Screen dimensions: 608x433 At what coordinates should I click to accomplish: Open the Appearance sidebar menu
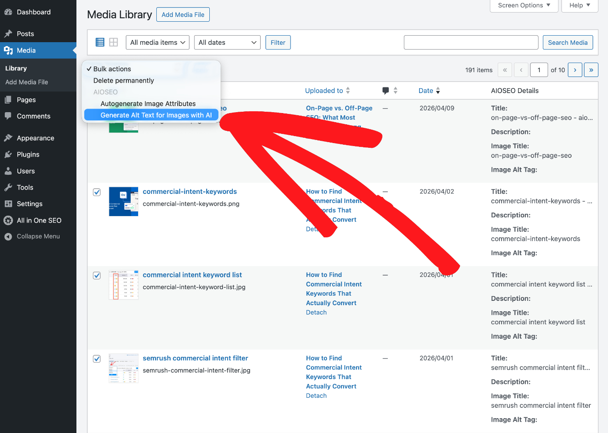click(35, 138)
